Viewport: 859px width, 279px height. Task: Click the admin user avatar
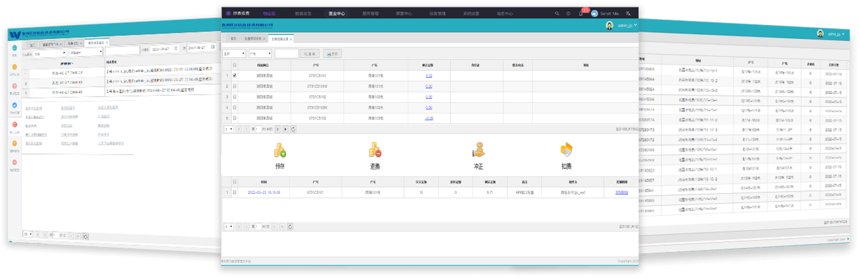click(609, 26)
